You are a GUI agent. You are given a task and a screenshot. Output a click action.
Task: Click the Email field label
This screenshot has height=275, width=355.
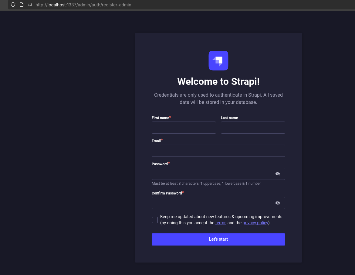pos(156,141)
